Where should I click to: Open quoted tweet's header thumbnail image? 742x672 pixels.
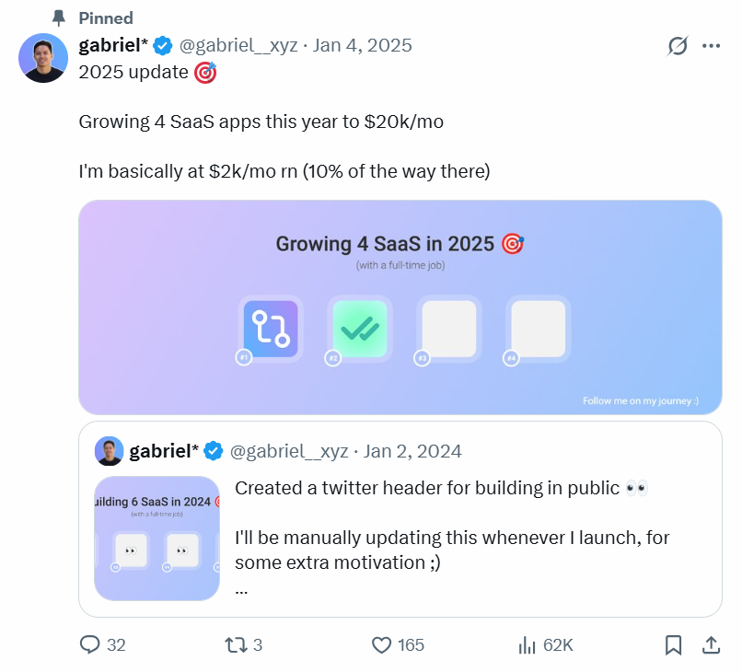(157, 539)
